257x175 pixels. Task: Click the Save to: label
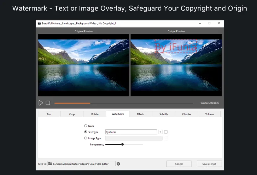tap(42, 164)
